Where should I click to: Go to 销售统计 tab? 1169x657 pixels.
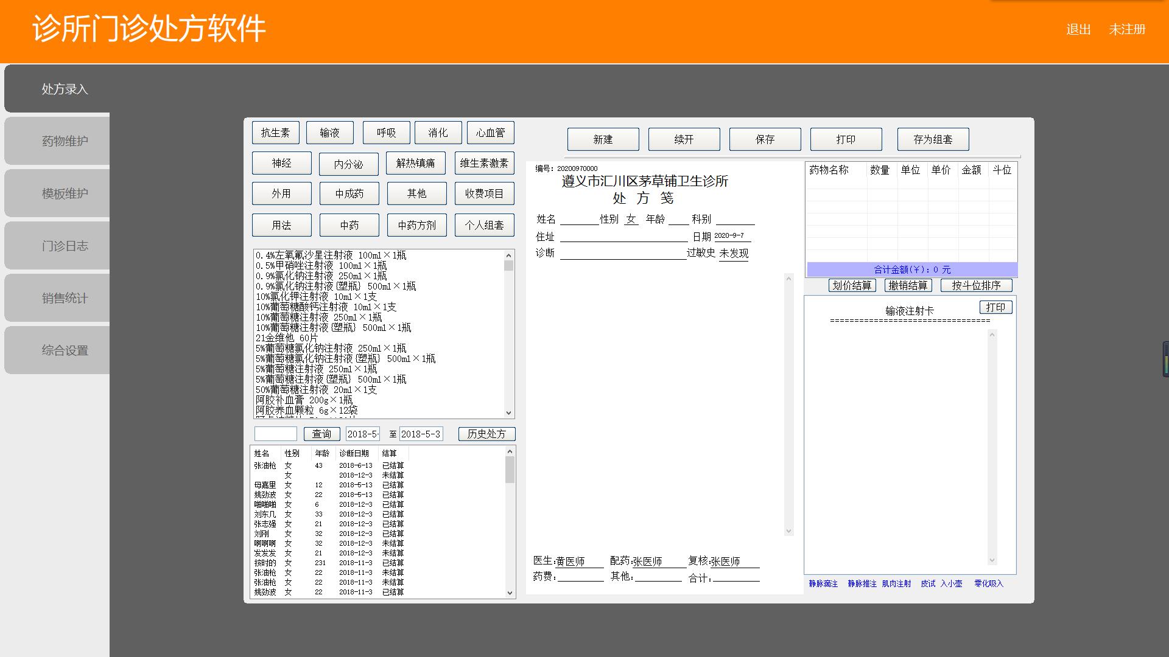[x=65, y=298]
